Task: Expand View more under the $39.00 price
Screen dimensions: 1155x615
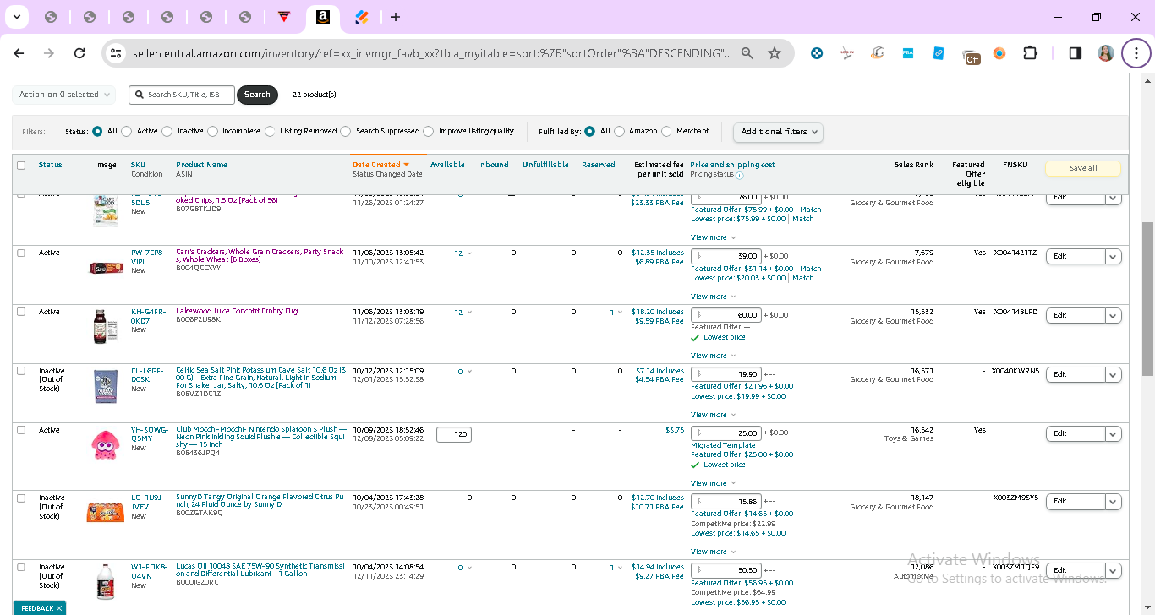Action: tap(713, 297)
